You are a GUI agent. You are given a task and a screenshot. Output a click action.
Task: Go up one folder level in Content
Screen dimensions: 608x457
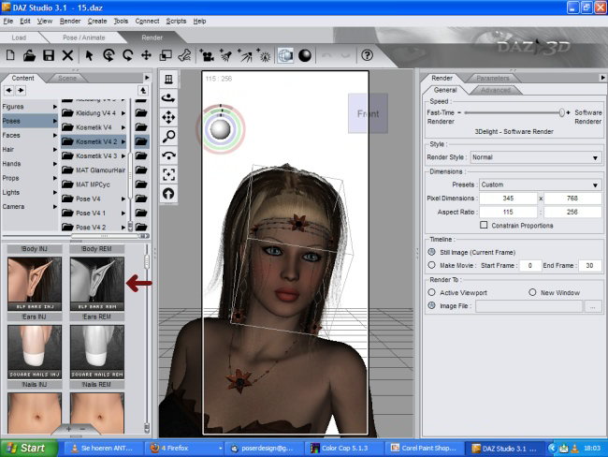click(143, 91)
